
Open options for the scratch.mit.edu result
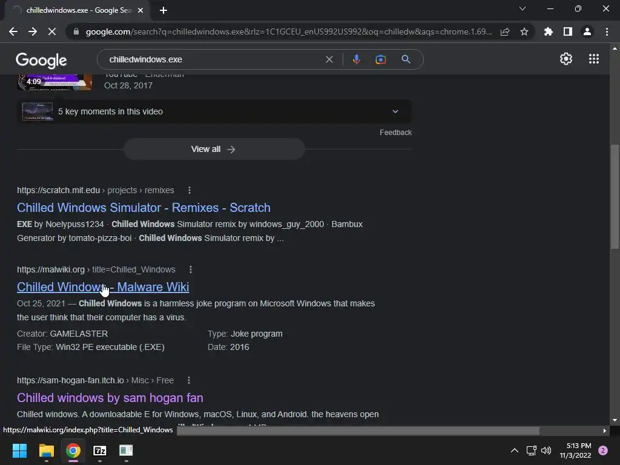click(190, 190)
